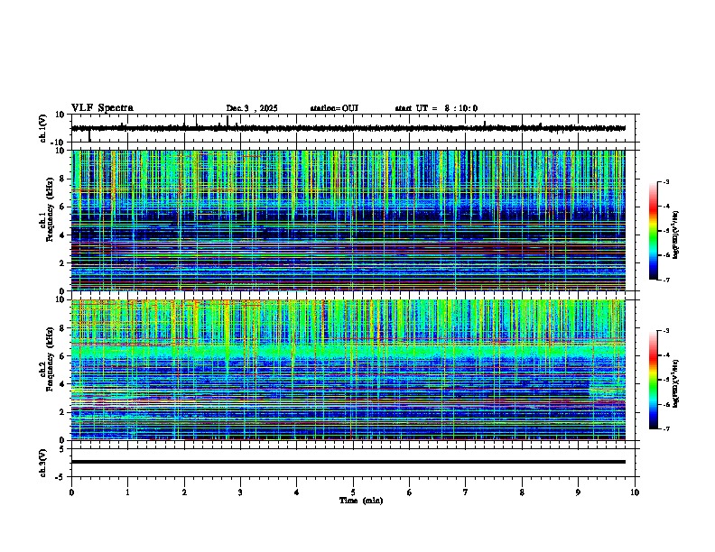Click the "2" kHz tick on ch.2 frequency axis
Viewport: 715px width, 552px height.
[62, 412]
